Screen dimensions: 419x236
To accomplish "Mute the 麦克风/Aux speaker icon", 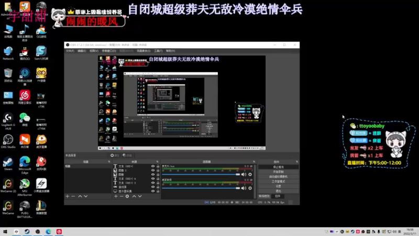I will [244, 175].
